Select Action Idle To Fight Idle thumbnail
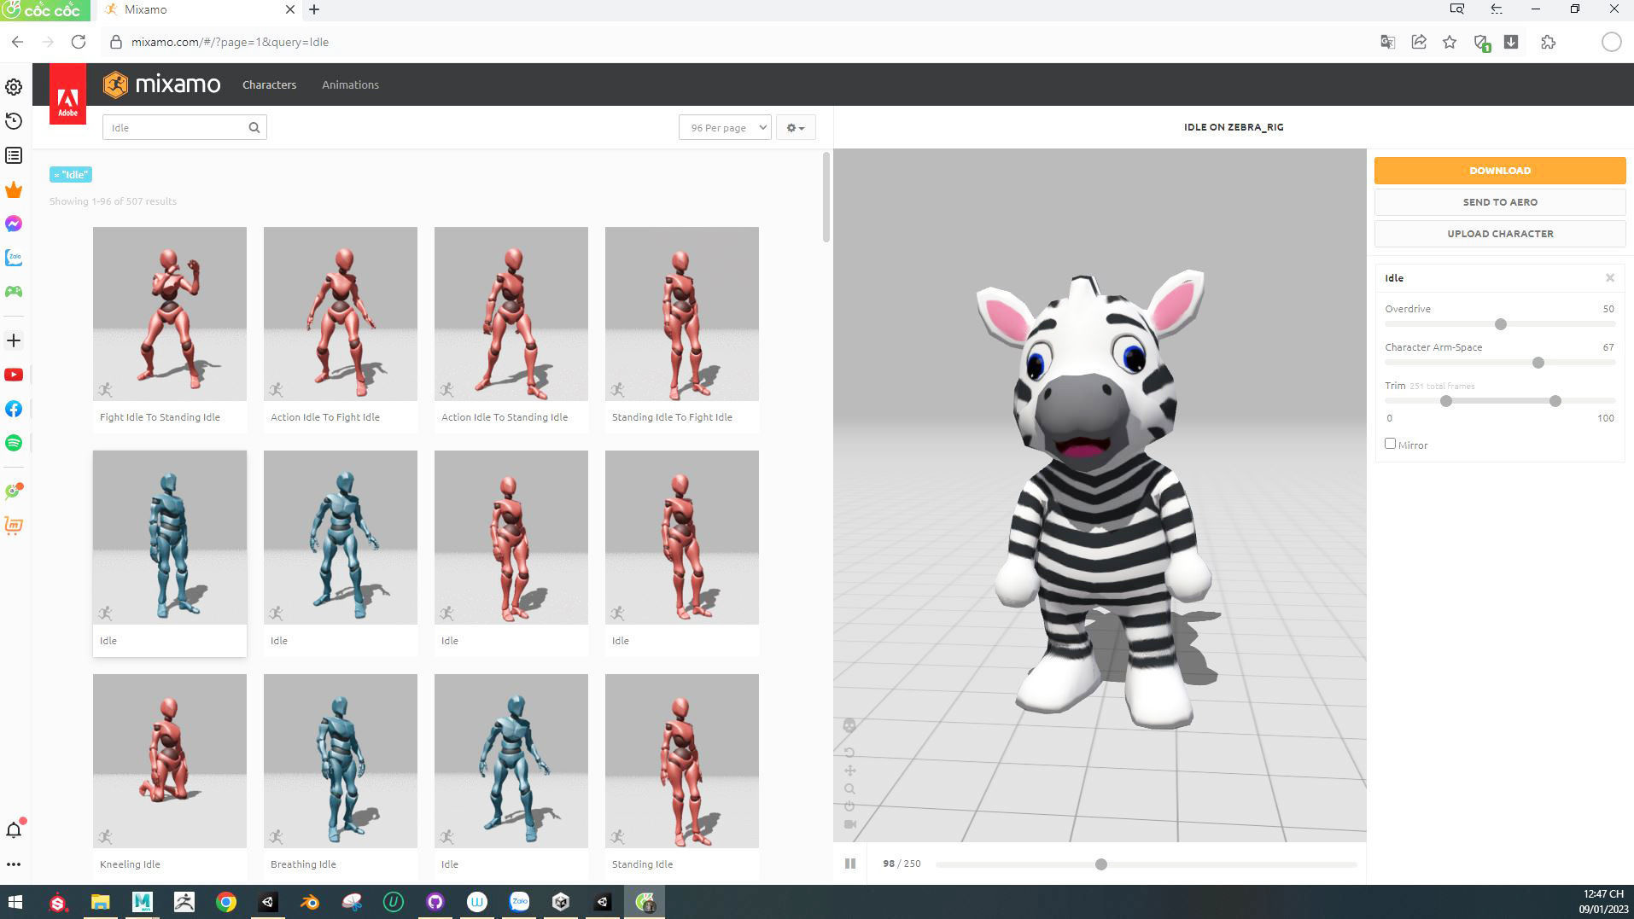 [341, 314]
